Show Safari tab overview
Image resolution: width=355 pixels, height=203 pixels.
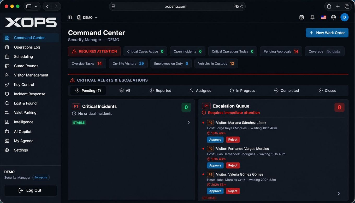(x=347, y=6)
